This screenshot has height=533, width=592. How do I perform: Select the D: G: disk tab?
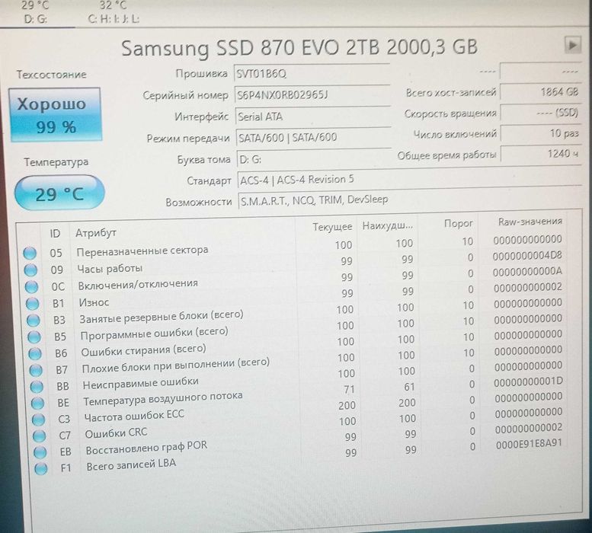(x=36, y=12)
